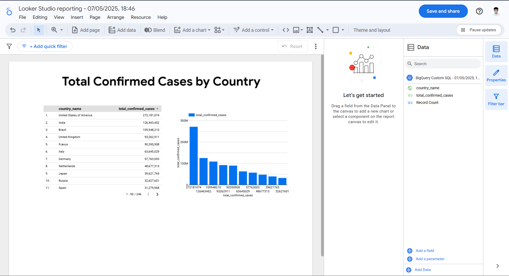Select the cursor selection tool
Screen dimensions: 509x276
coord(38,30)
